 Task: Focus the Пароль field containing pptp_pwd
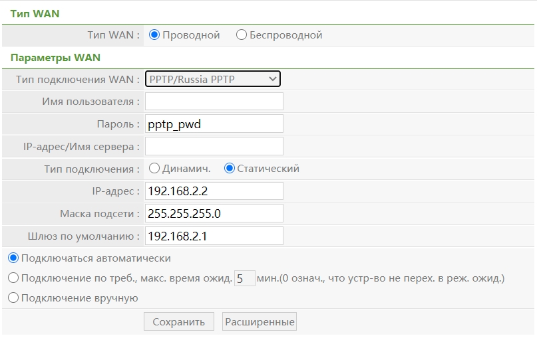pyautogui.click(x=214, y=124)
